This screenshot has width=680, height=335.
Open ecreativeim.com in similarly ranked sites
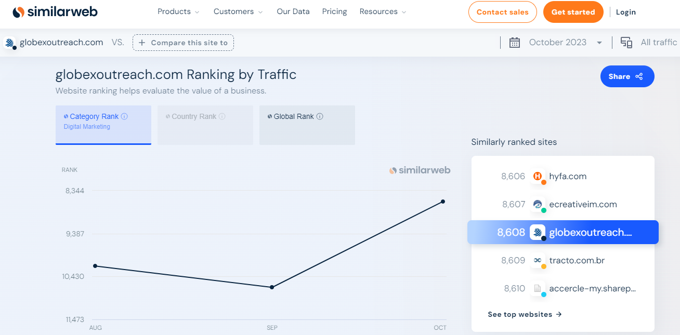[x=583, y=205]
